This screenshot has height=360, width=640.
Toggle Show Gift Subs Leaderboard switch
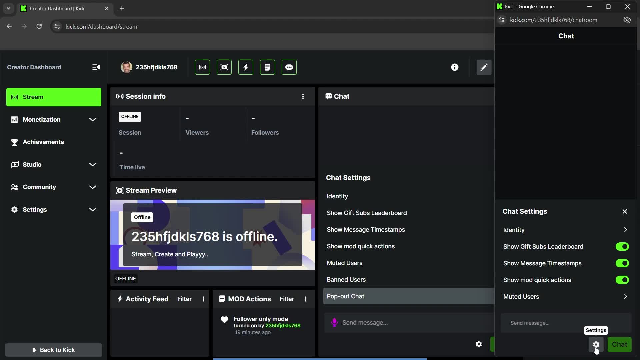(x=622, y=247)
